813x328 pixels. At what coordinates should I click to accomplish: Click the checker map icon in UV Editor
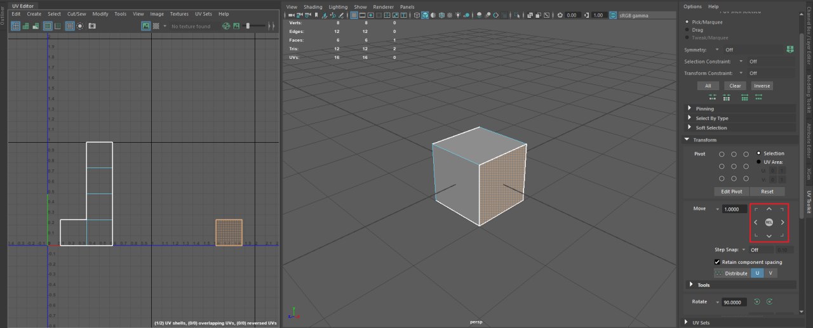click(x=156, y=26)
